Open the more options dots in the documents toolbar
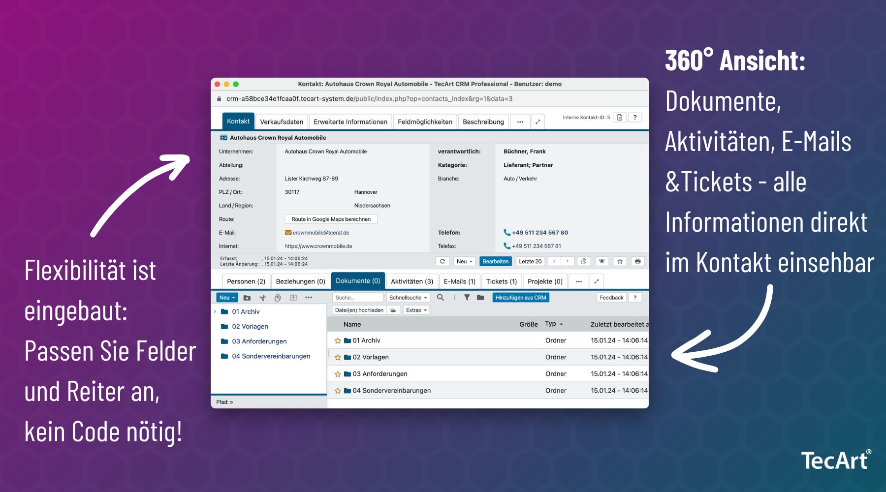 pos(309,298)
